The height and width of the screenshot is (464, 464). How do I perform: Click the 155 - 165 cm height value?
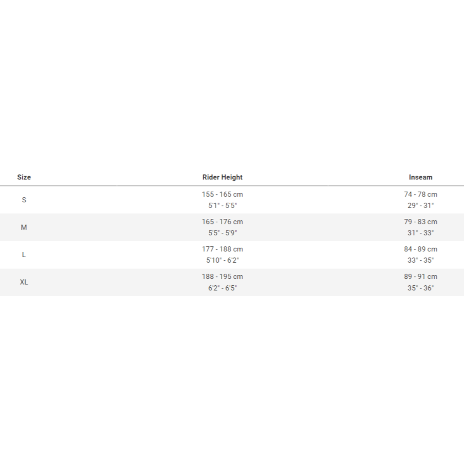click(222, 194)
